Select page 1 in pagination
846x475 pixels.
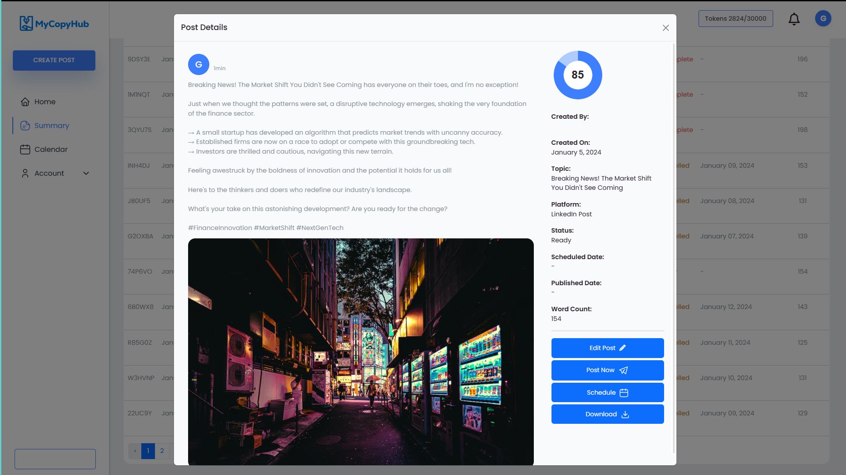[147, 451]
